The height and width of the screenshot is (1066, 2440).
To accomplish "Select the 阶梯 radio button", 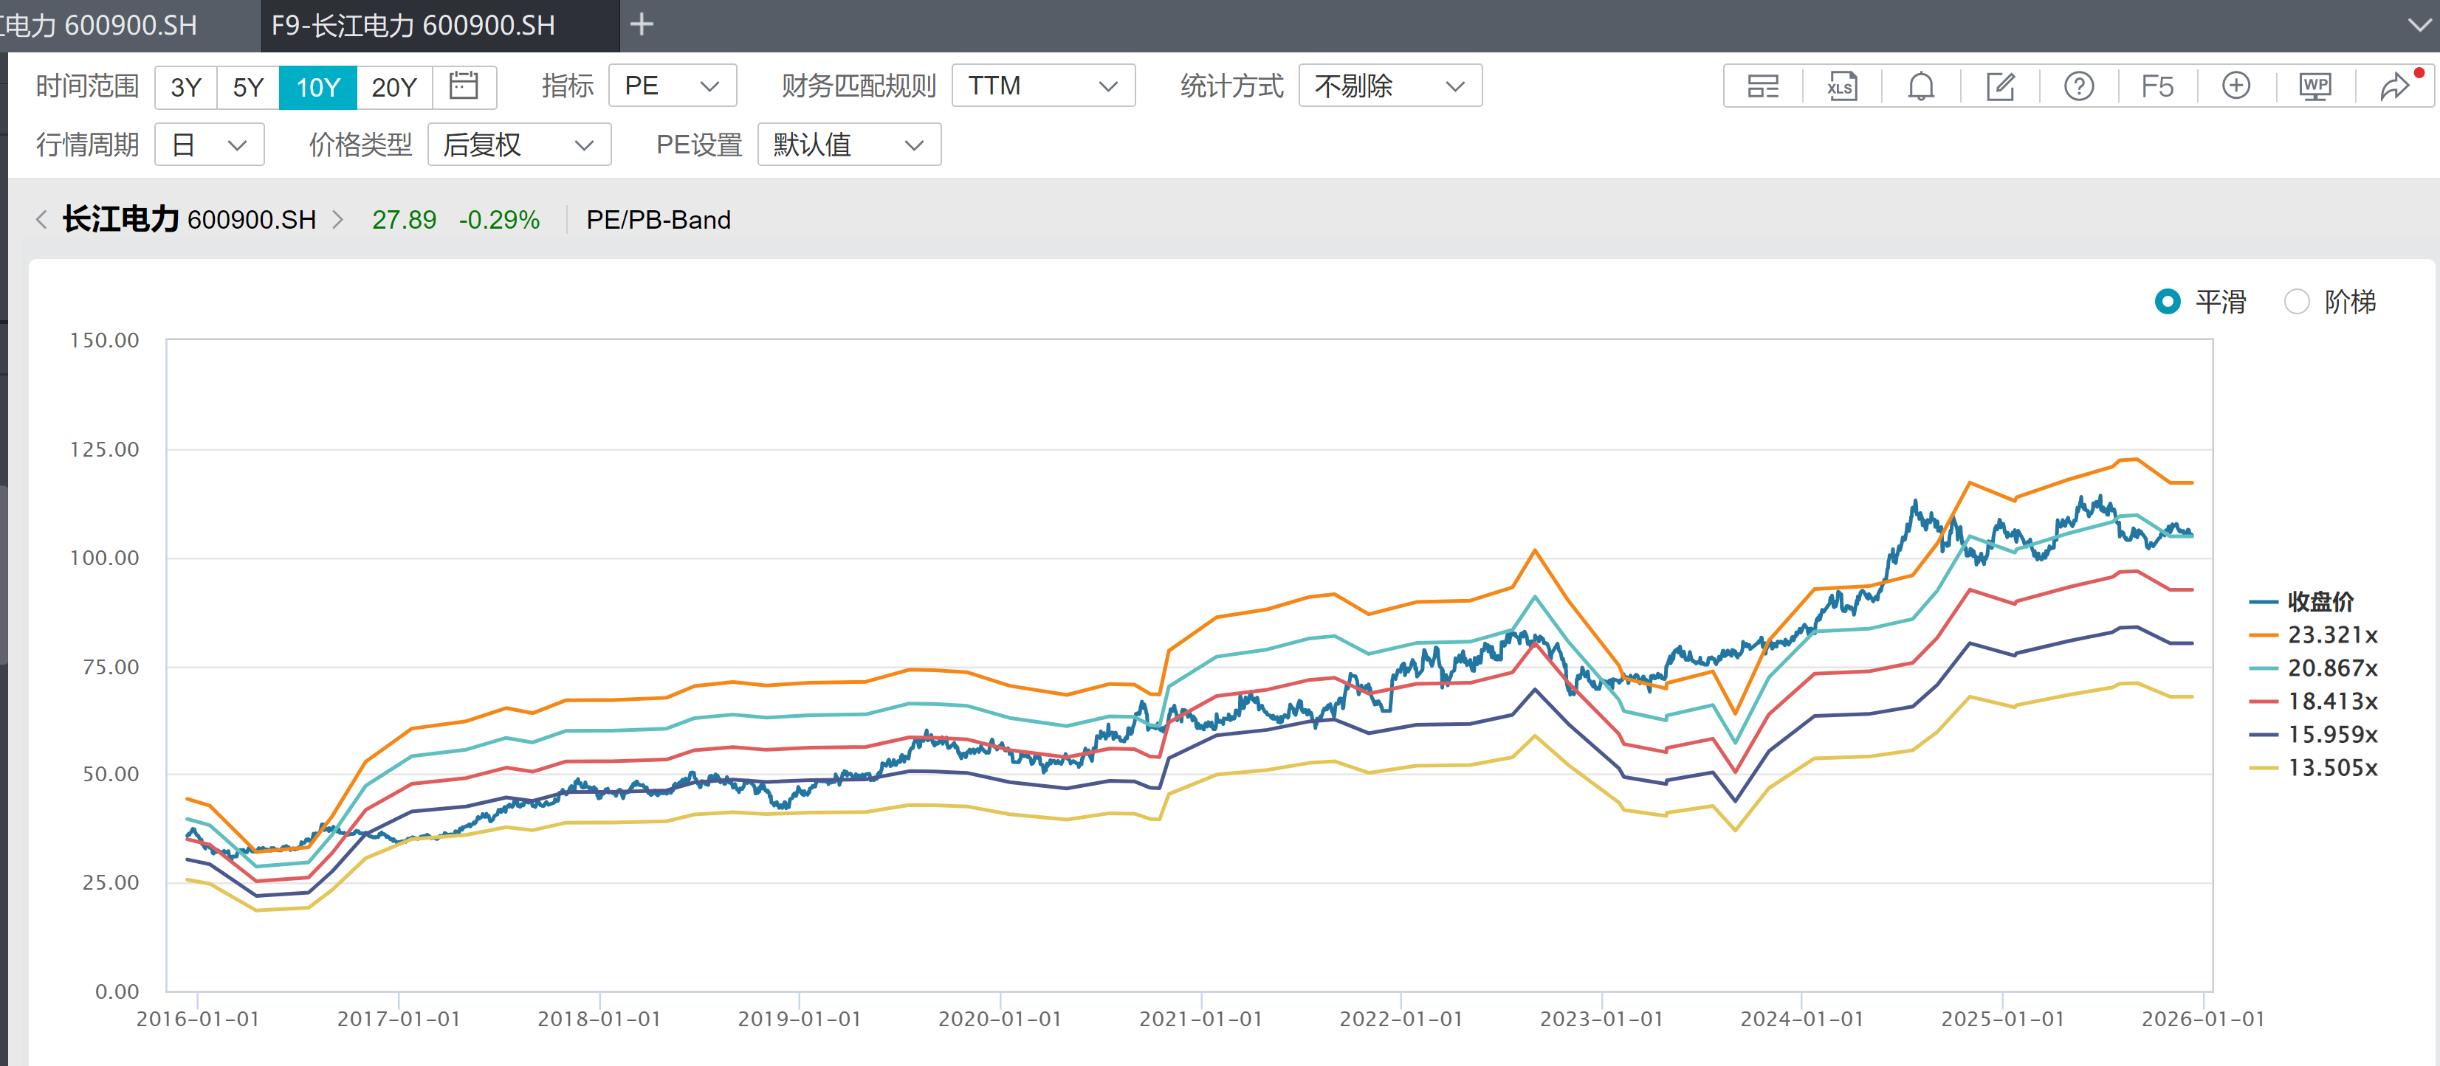I will [x=2296, y=302].
